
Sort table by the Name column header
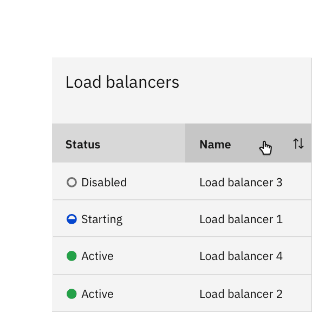point(248,143)
